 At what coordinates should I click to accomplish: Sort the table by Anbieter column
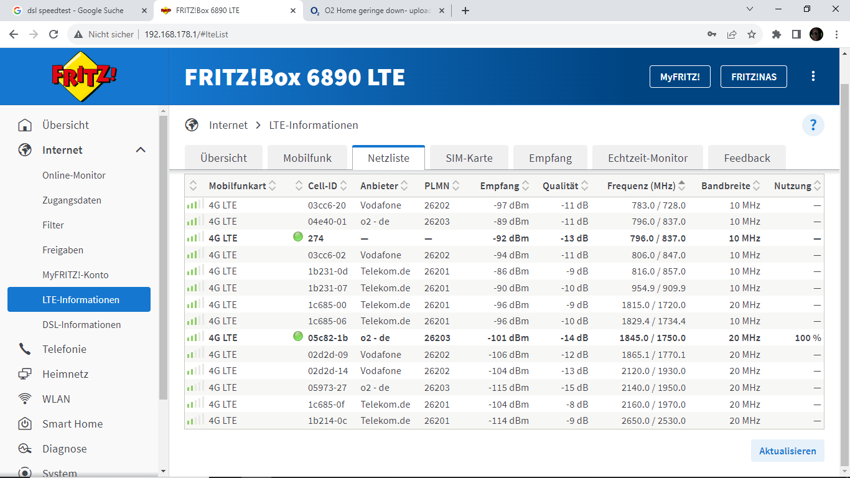coord(384,186)
